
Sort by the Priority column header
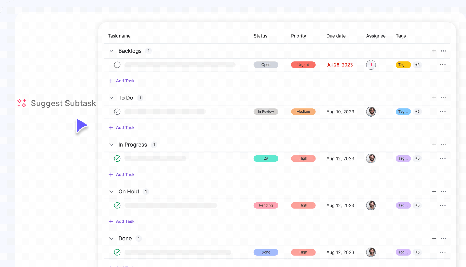coord(298,36)
